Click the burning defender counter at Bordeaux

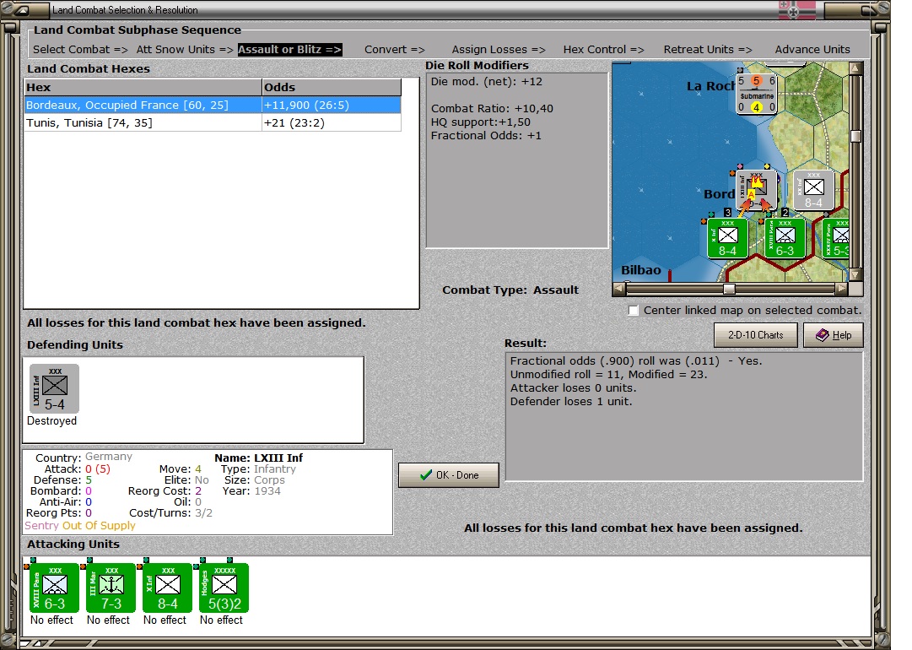[756, 190]
